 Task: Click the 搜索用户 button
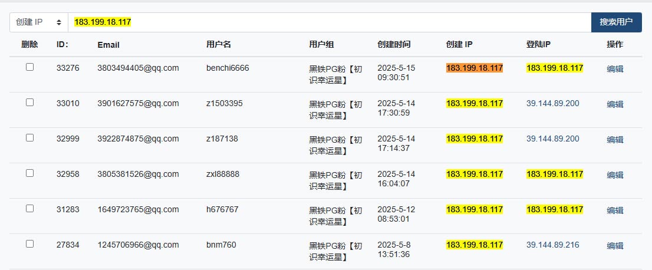[x=616, y=22]
